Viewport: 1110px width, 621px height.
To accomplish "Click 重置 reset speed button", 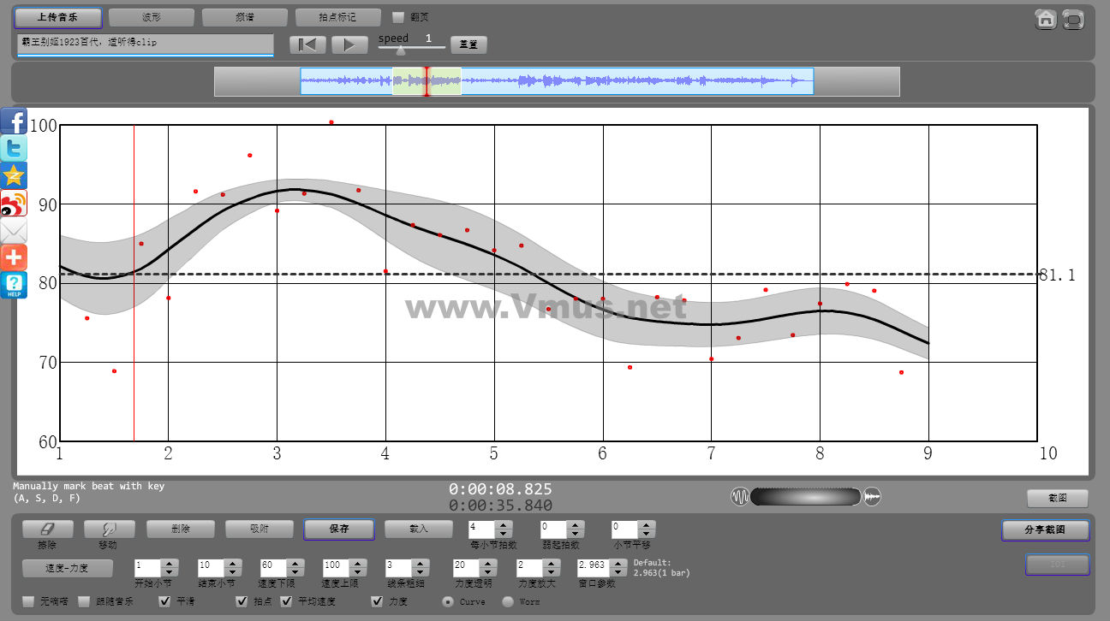I will (x=468, y=45).
